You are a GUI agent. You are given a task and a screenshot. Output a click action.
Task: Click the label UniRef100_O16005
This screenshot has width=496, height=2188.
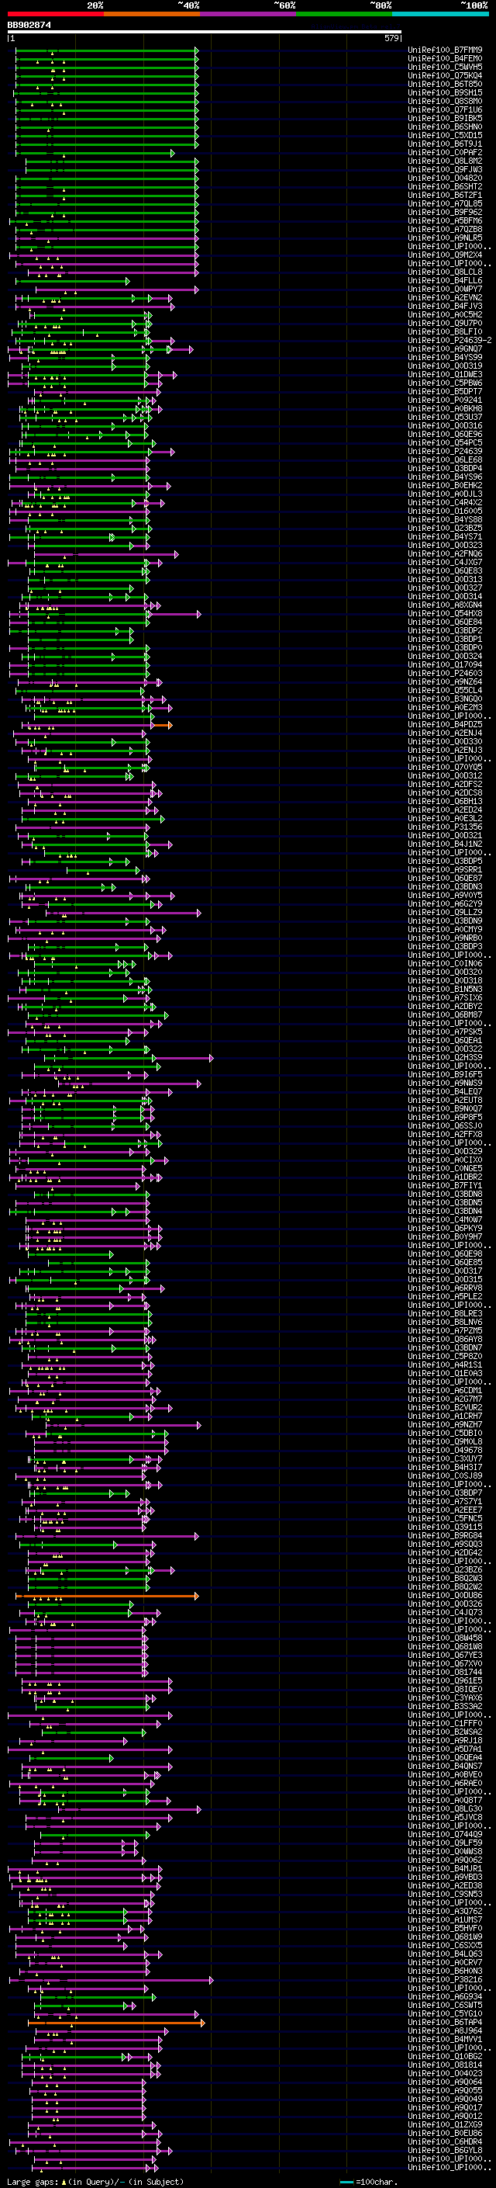tap(445, 511)
